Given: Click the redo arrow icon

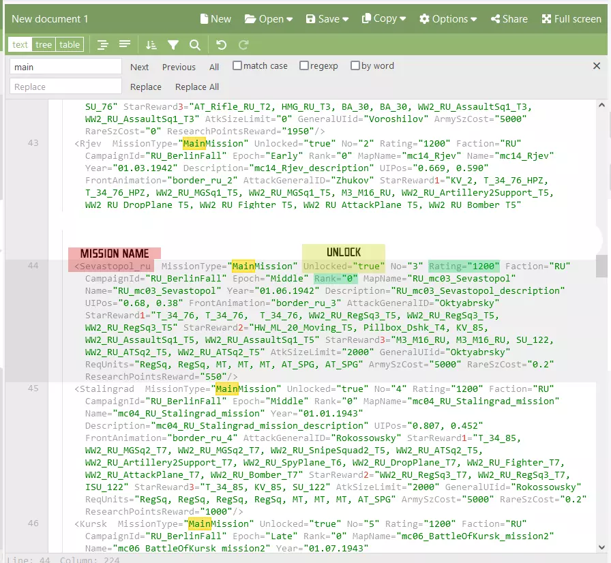Looking at the screenshot, I should (x=243, y=45).
